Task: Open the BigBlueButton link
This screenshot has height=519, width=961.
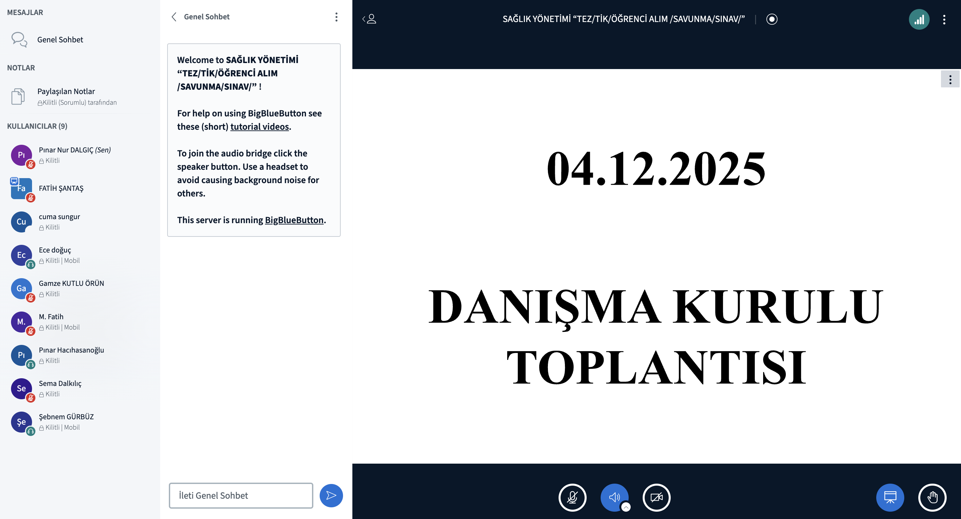Action: (x=294, y=220)
